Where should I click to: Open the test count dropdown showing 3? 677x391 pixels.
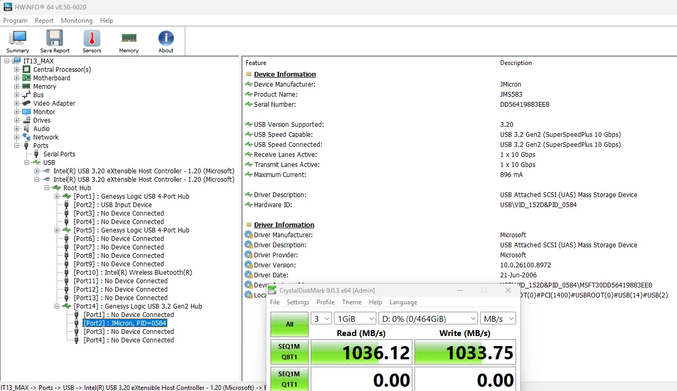(x=321, y=319)
